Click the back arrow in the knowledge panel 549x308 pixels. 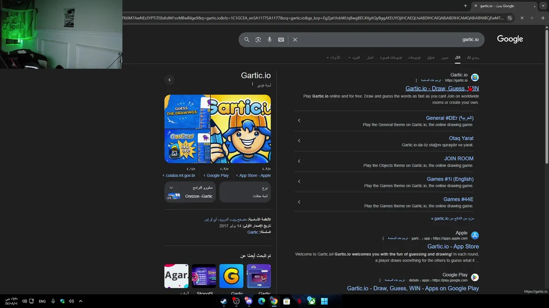click(169, 80)
